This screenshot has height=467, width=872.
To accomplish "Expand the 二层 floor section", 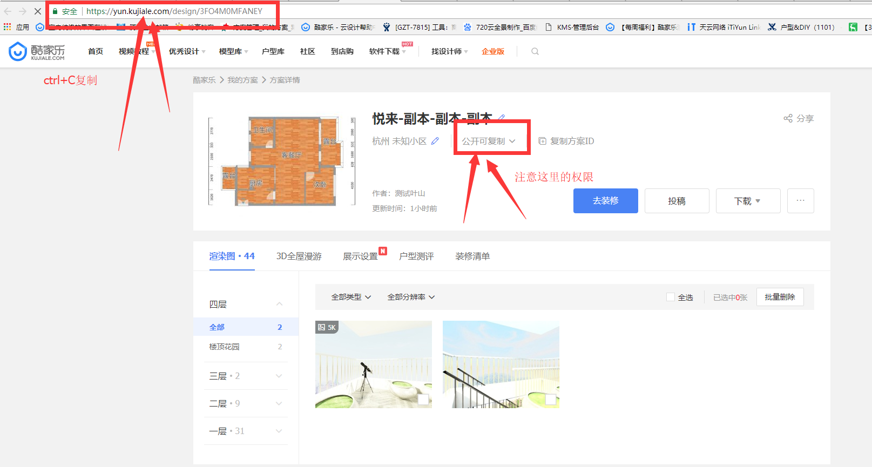I will click(x=279, y=403).
